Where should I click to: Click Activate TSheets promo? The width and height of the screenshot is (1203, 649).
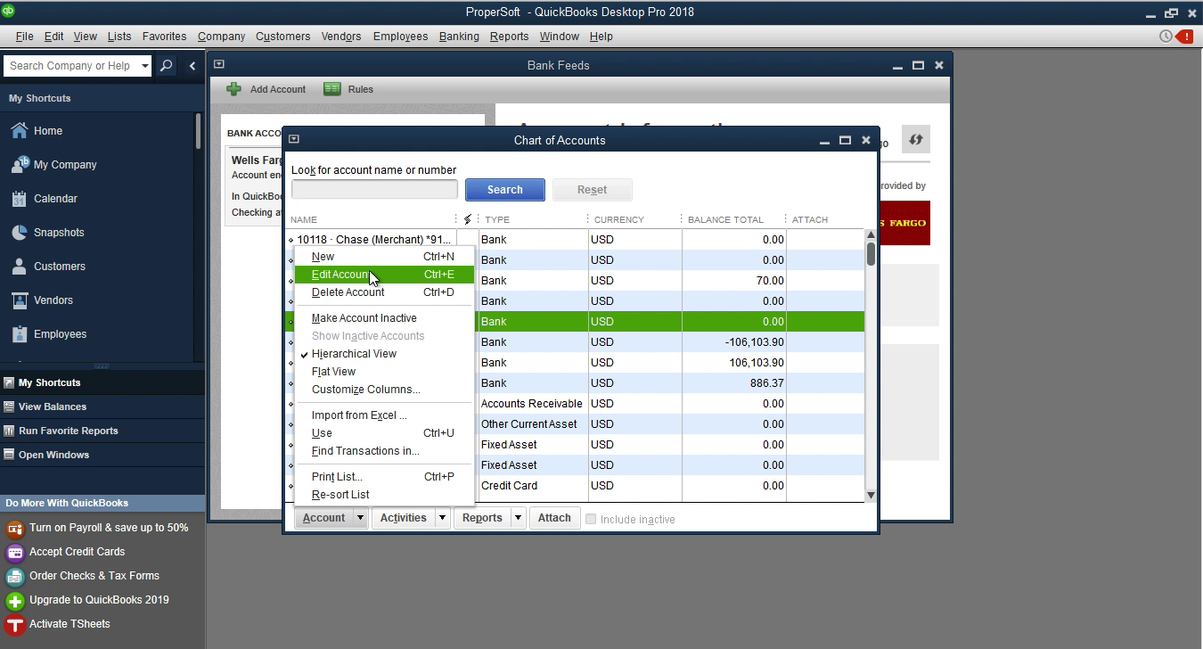click(x=57, y=624)
